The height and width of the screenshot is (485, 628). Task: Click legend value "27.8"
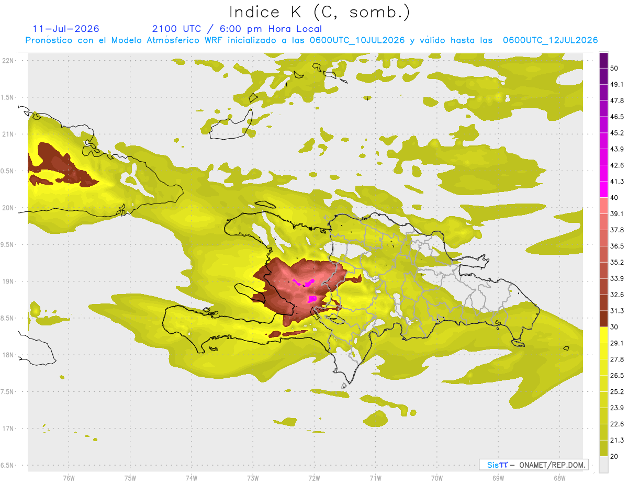[x=616, y=359]
